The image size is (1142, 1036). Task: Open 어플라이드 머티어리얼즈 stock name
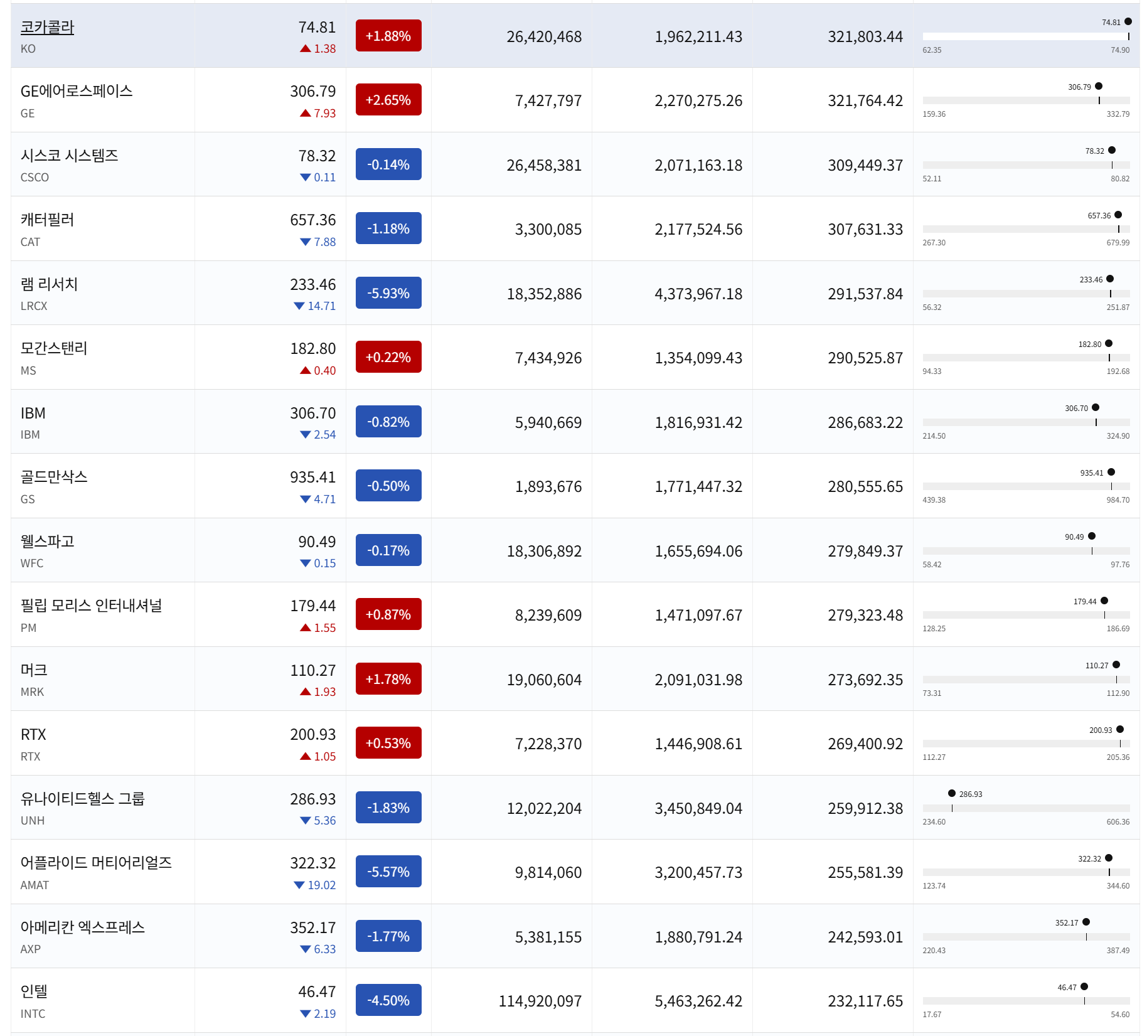96,863
